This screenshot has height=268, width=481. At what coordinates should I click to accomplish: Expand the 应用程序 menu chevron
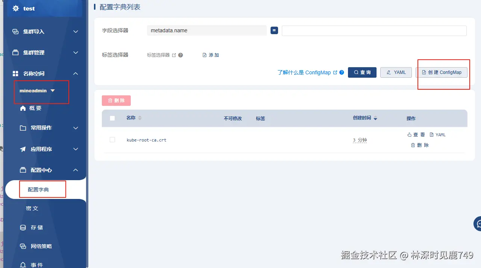pos(76,149)
